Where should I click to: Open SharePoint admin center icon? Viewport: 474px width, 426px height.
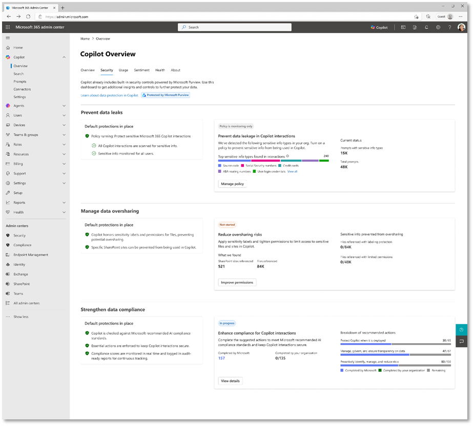tap(8, 284)
